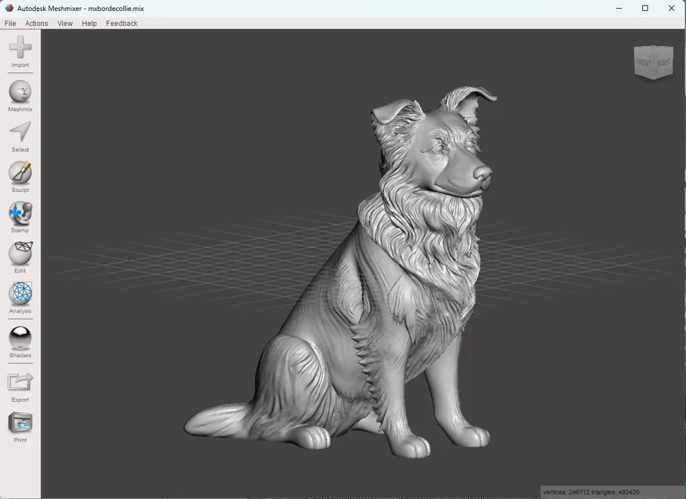Open the File menu

[x=10, y=23]
